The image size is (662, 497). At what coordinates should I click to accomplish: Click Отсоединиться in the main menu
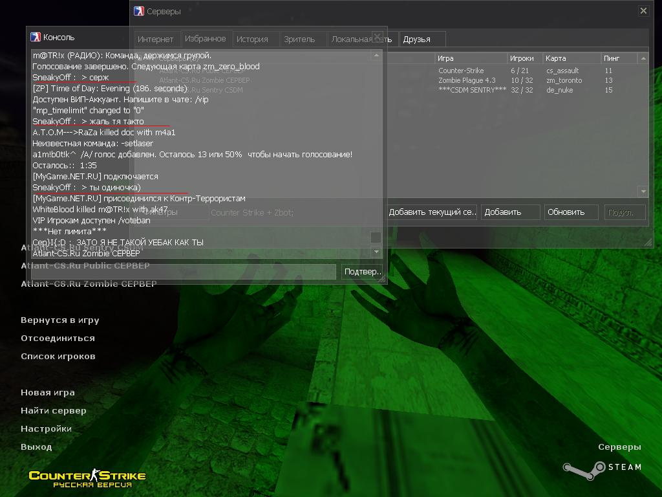pos(58,338)
